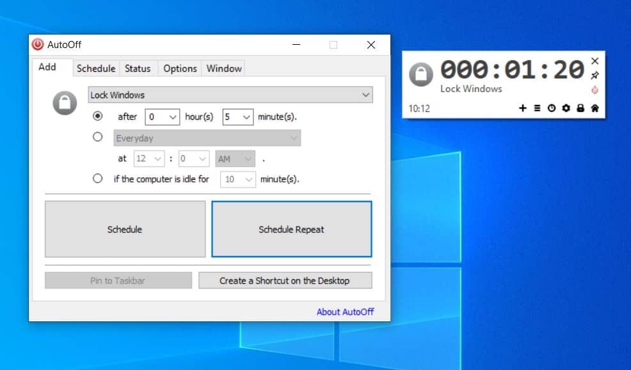Click the home icon on the countdown widget
Screen dimensions: 631x370
(x=595, y=108)
